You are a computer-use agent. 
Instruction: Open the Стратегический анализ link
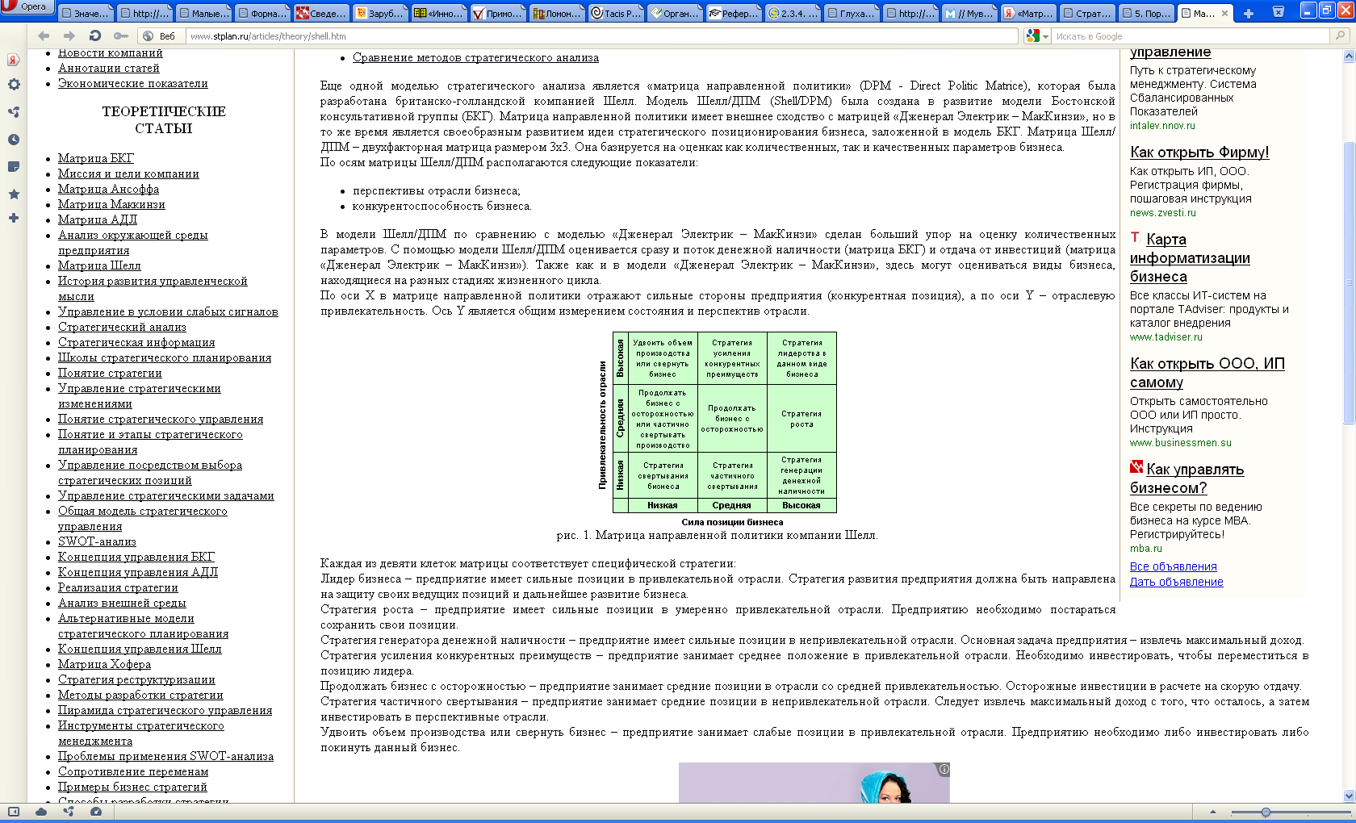point(122,327)
